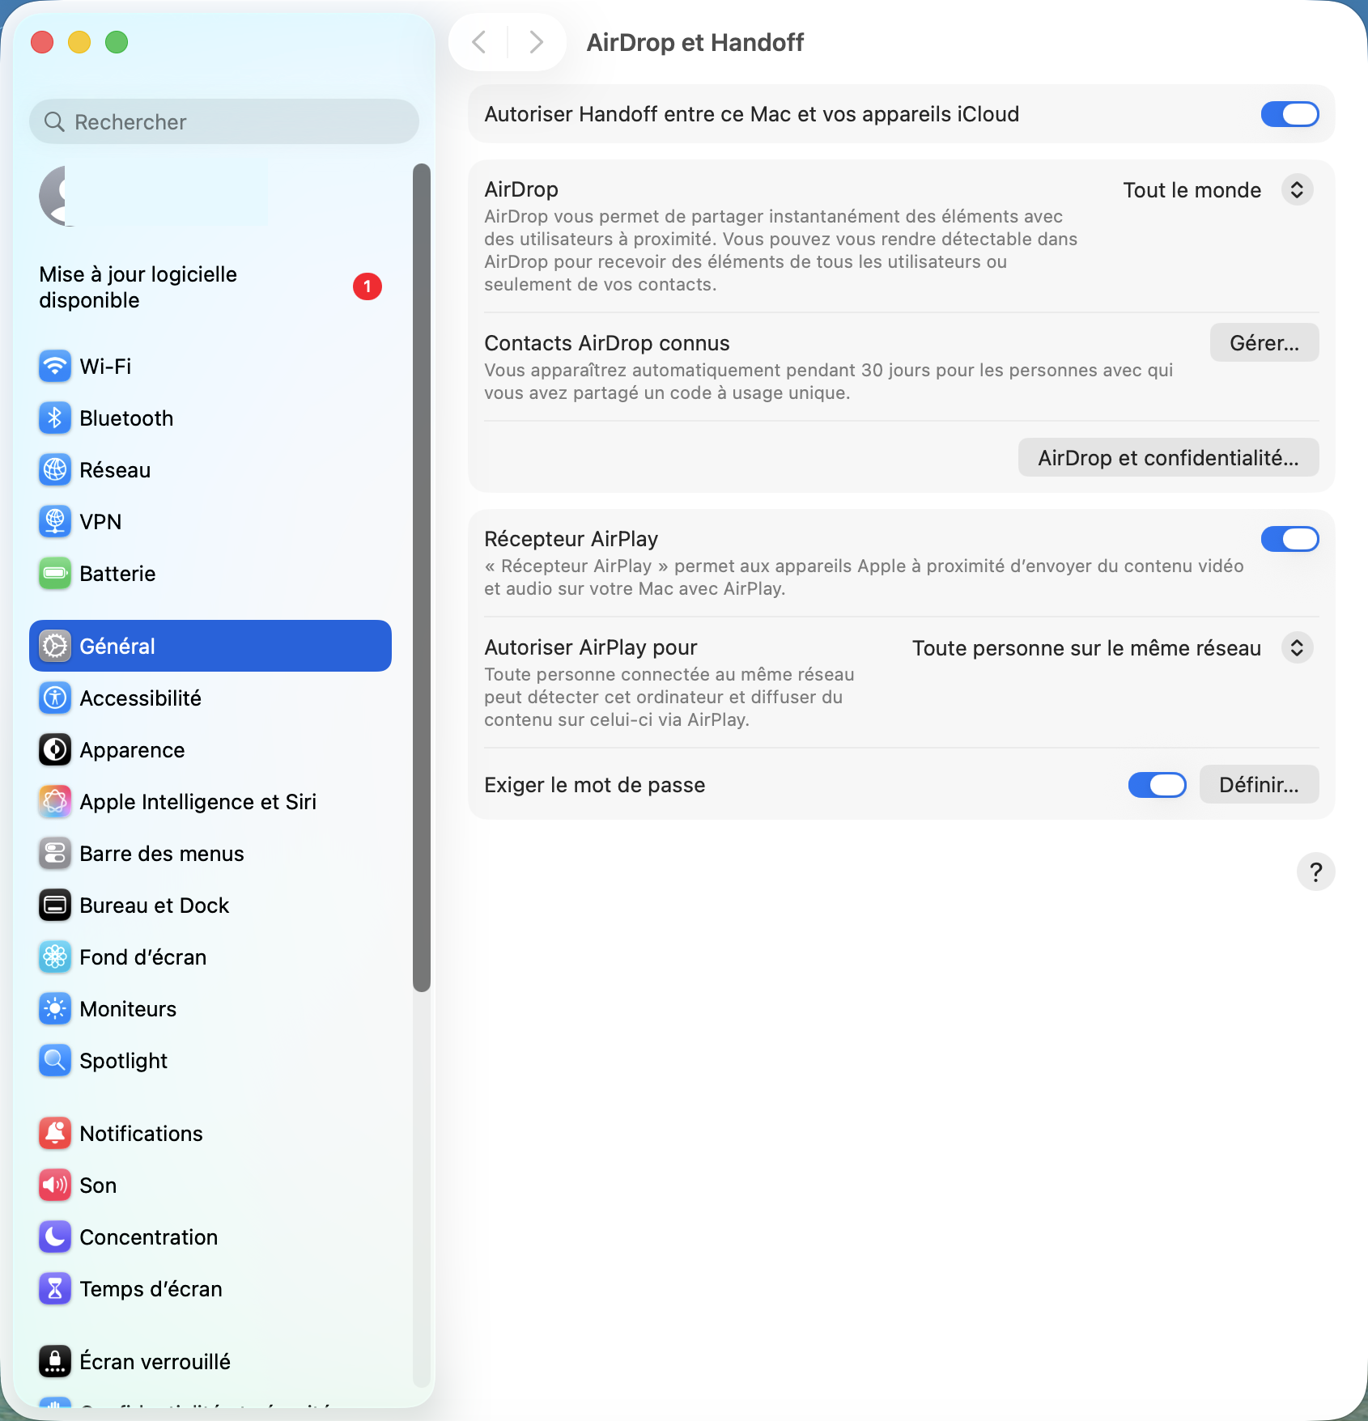Click the Bureau et Dock icon
The height and width of the screenshot is (1421, 1368).
(x=55, y=906)
